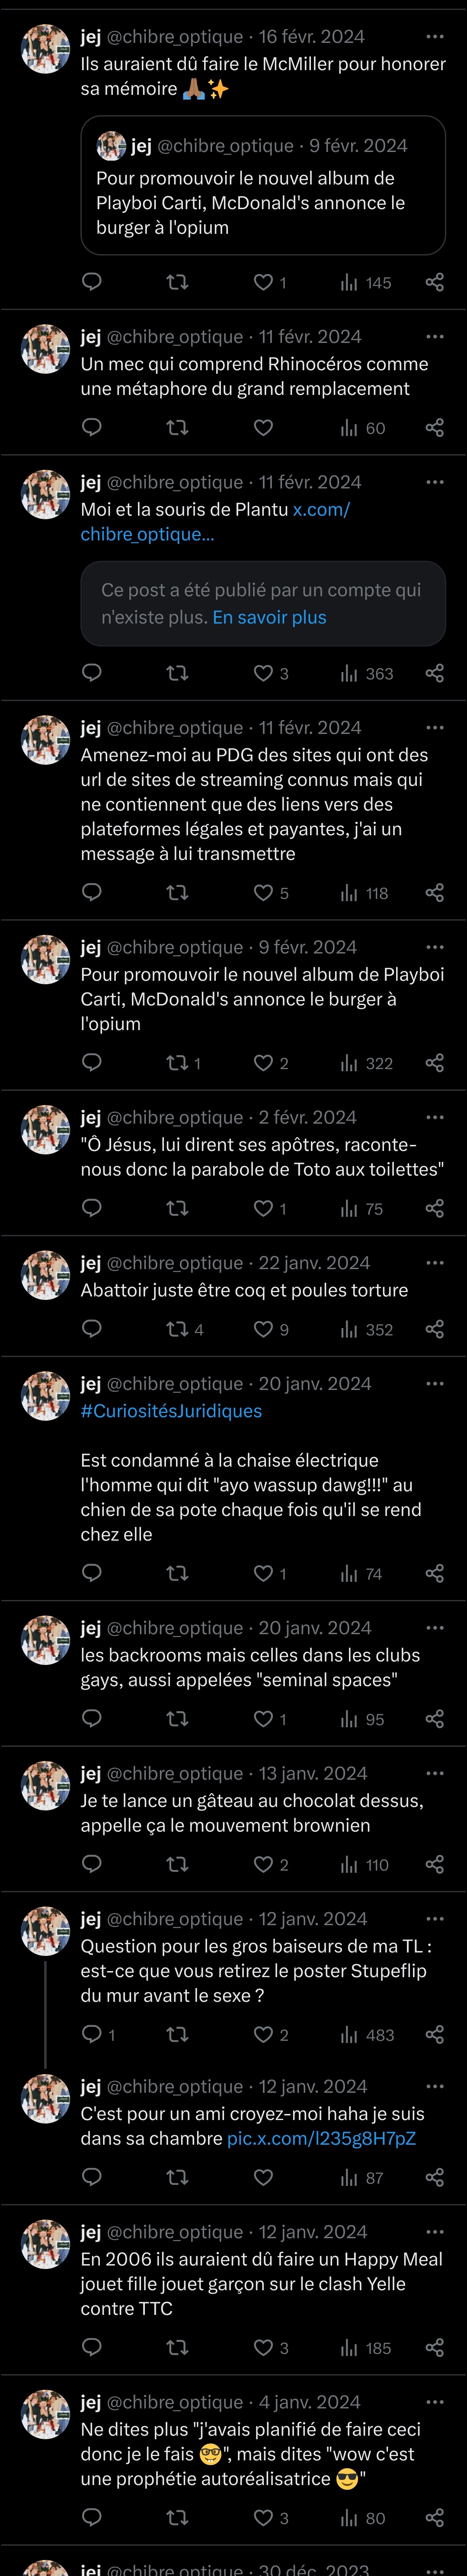View stats on 'prophétie autoréalisatrice' tweet
This screenshot has height=2576, width=467.
(363, 2518)
